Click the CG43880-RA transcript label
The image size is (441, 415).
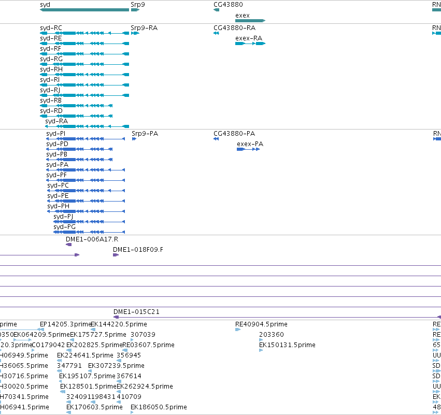pyautogui.click(x=235, y=28)
